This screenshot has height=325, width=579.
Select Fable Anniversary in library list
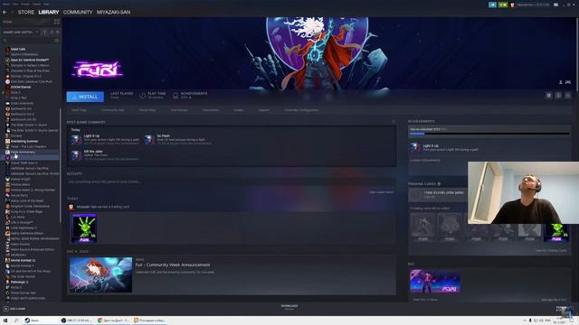click(23, 152)
